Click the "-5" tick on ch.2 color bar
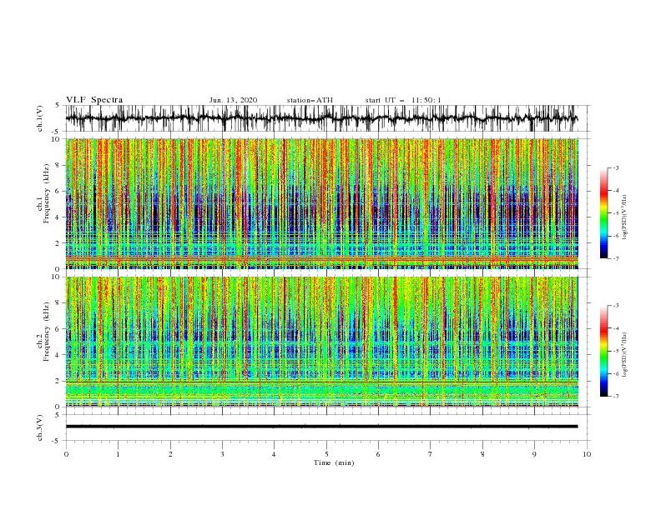 615,351
